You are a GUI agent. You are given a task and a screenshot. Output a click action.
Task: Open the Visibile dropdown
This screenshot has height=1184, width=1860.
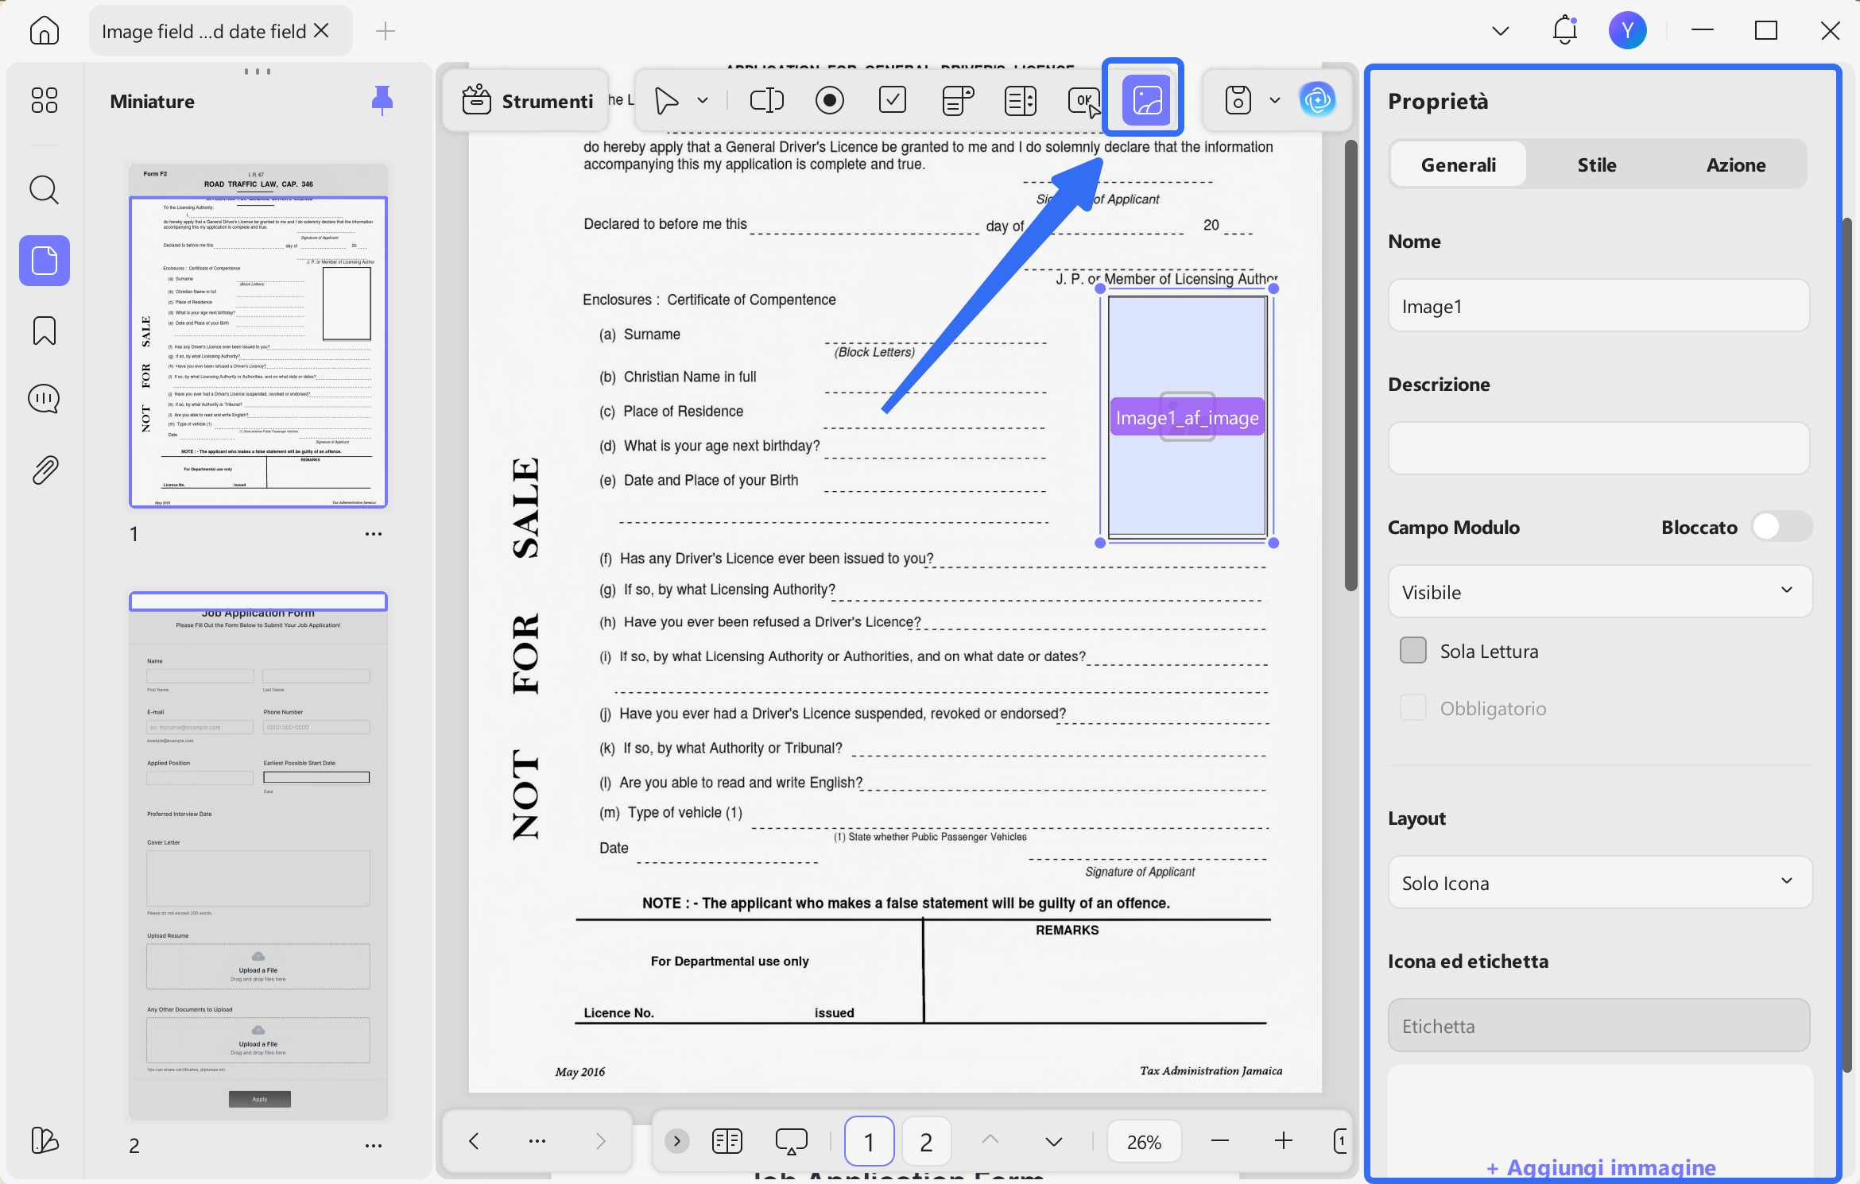(x=1600, y=592)
